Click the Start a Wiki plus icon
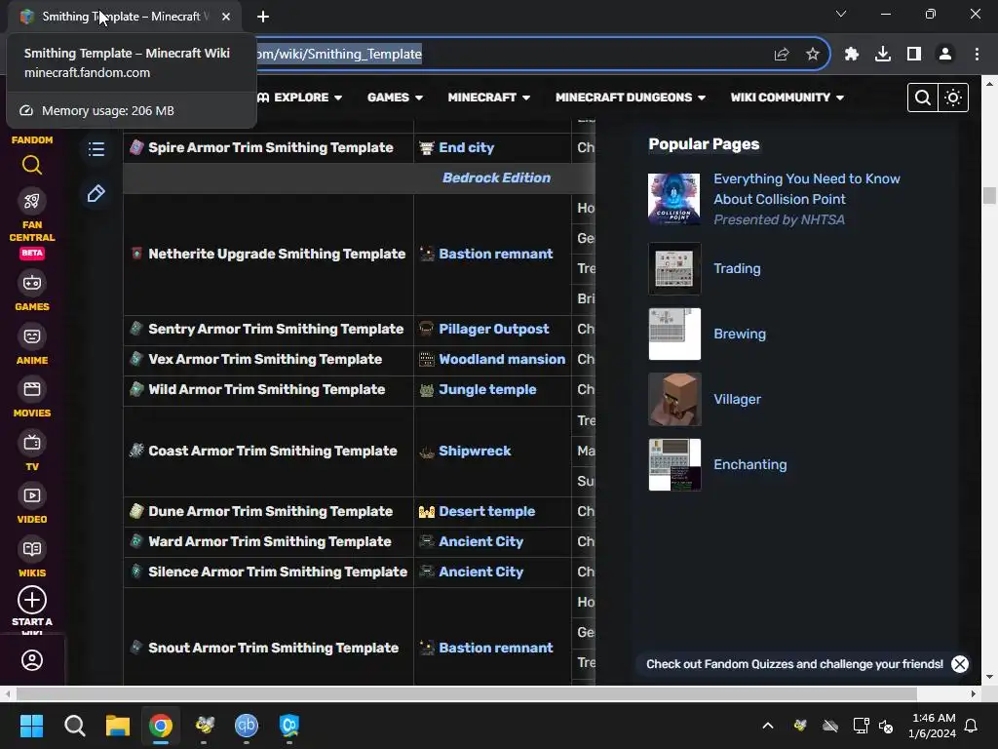998x749 pixels. (x=32, y=600)
